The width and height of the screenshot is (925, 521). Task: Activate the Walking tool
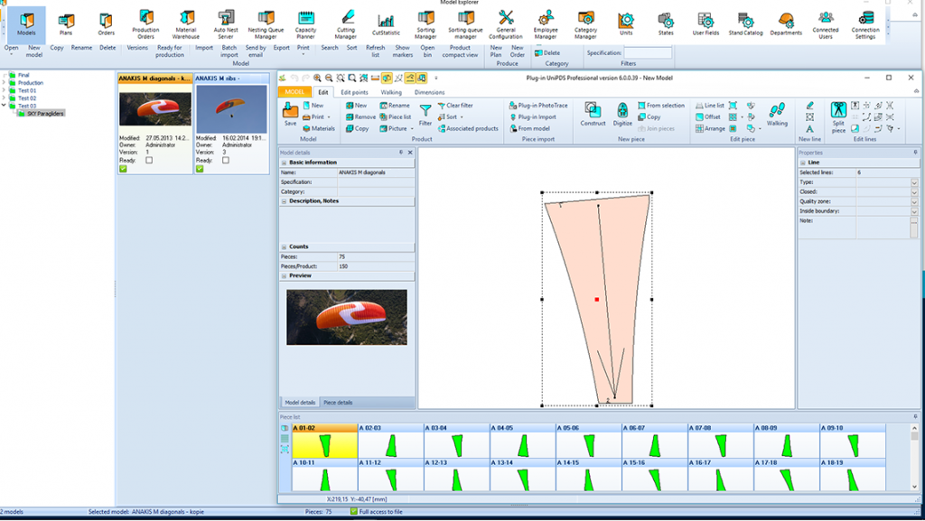(777, 114)
